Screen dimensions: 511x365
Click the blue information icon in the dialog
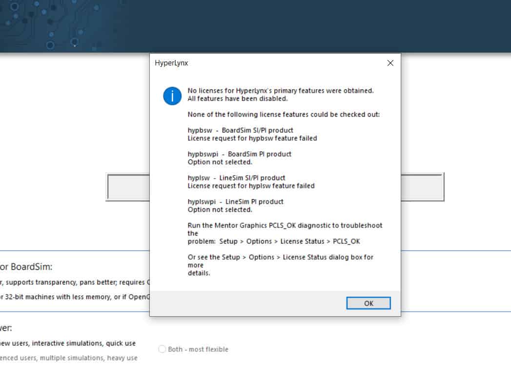(172, 96)
